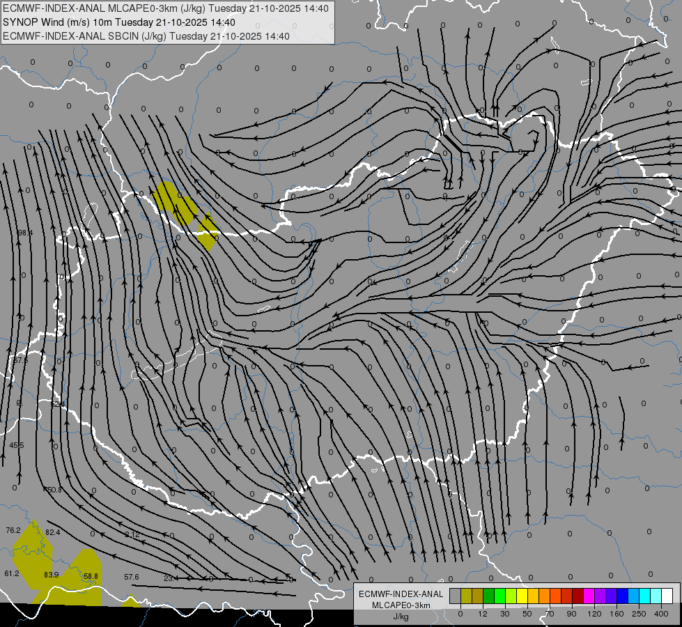Click the pale cyan swatch before the 400 mark
Screen dimensions: 682x627
pos(656,596)
